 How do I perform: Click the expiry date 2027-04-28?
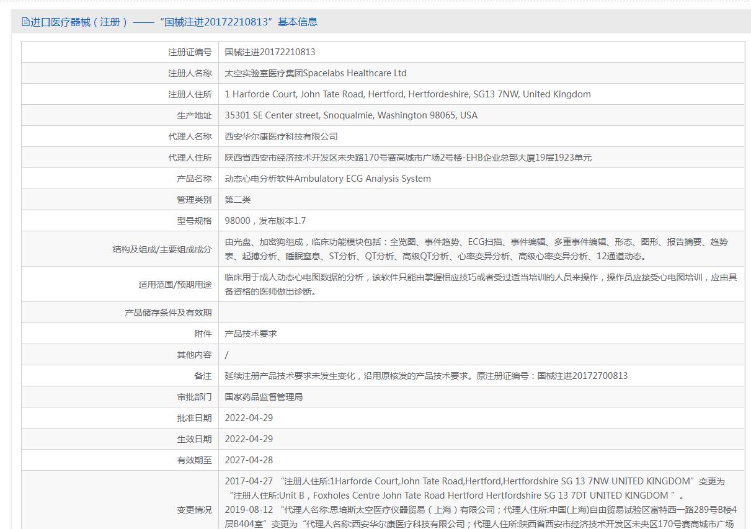click(x=249, y=460)
